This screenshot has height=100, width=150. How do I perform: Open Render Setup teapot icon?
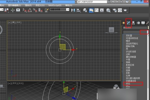coord(114,10)
